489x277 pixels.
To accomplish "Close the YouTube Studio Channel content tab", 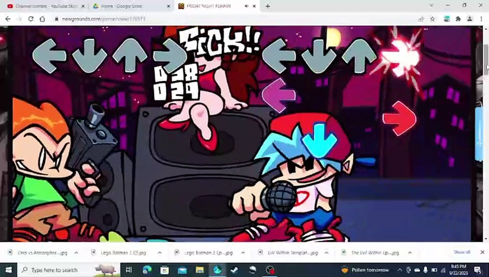I will tap(83, 6).
